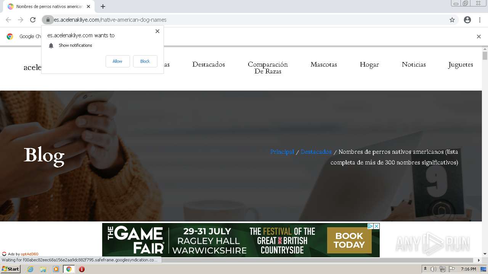488x274 pixels.
Task: Click the optAd360 ads link
Action: (x=29, y=254)
